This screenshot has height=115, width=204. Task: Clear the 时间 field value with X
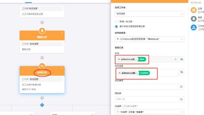175,59
